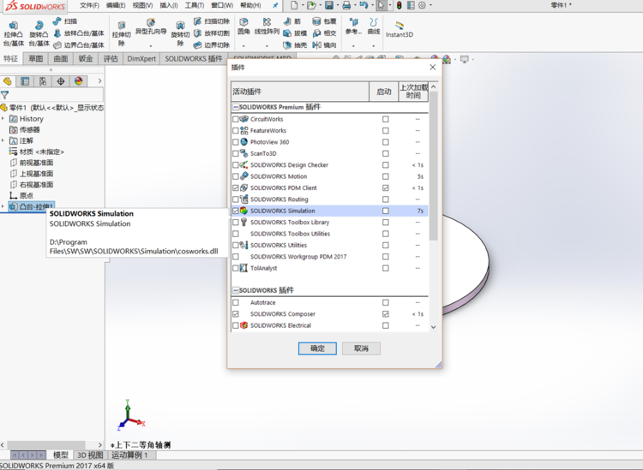This screenshot has width=643, height=470.
Task: Uncheck the SOLIDWORKS Simulation active checkbox
Action: (x=236, y=211)
